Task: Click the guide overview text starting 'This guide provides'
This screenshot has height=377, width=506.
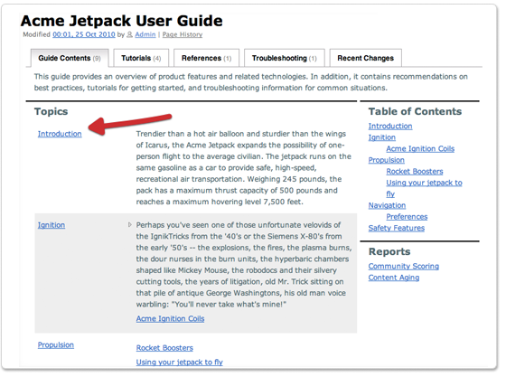Action: click(x=251, y=82)
